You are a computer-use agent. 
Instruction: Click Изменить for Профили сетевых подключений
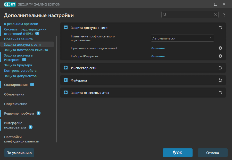(x=158, y=48)
